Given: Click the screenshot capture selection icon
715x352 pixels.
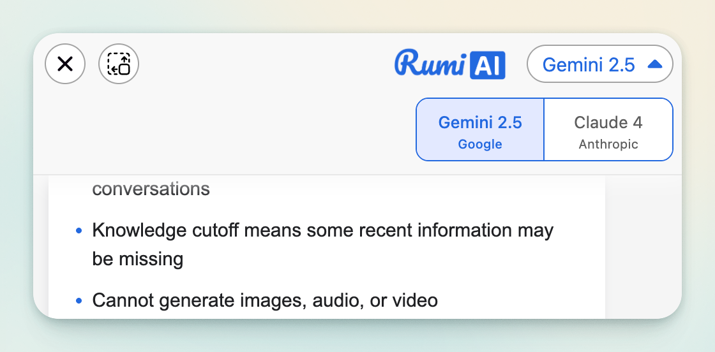Looking at the screenshot, I should coord(119,64).
